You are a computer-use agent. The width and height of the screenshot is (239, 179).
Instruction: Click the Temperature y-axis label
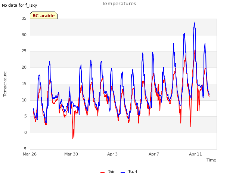click(x=5, y=84)
